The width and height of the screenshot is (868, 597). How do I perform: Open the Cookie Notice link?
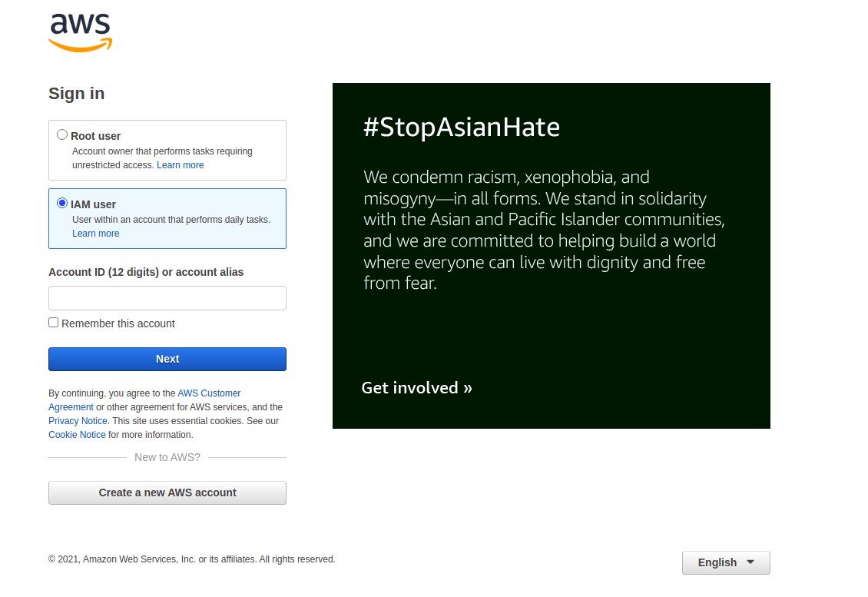(x=77, y=435)
